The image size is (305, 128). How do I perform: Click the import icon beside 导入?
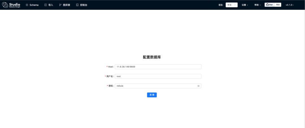[x=45, y=5]
